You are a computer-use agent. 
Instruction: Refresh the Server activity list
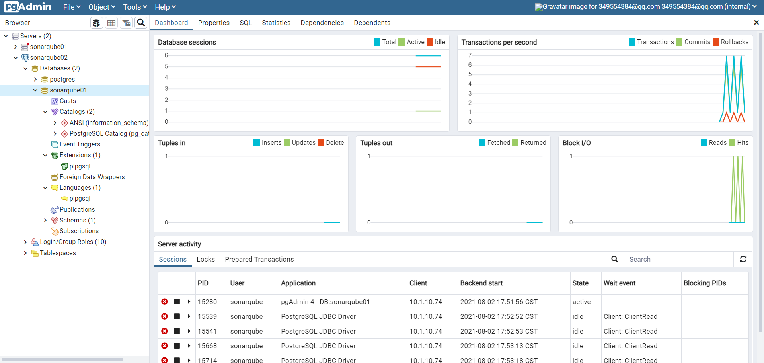point(743,259)
